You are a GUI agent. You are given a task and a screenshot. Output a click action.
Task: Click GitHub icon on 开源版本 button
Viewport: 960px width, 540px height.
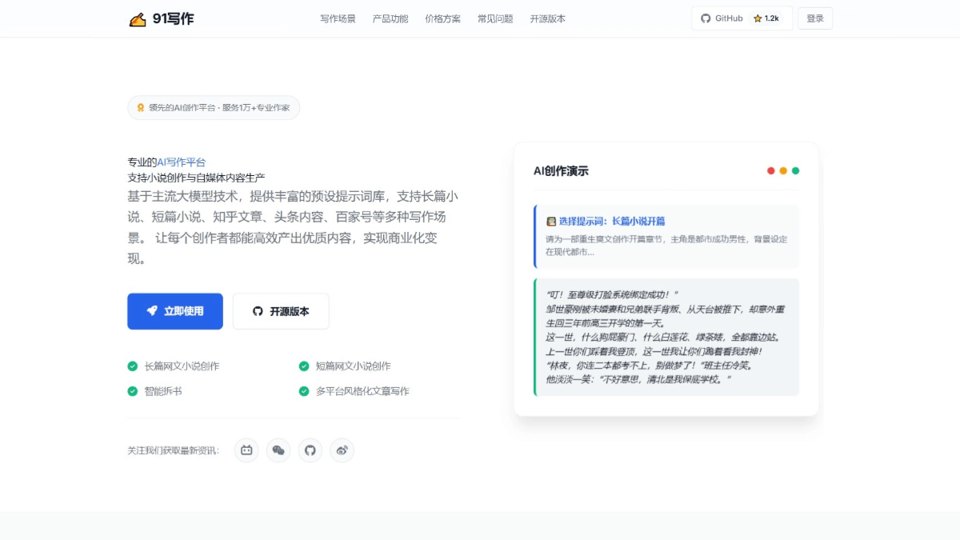coord(258,311)
